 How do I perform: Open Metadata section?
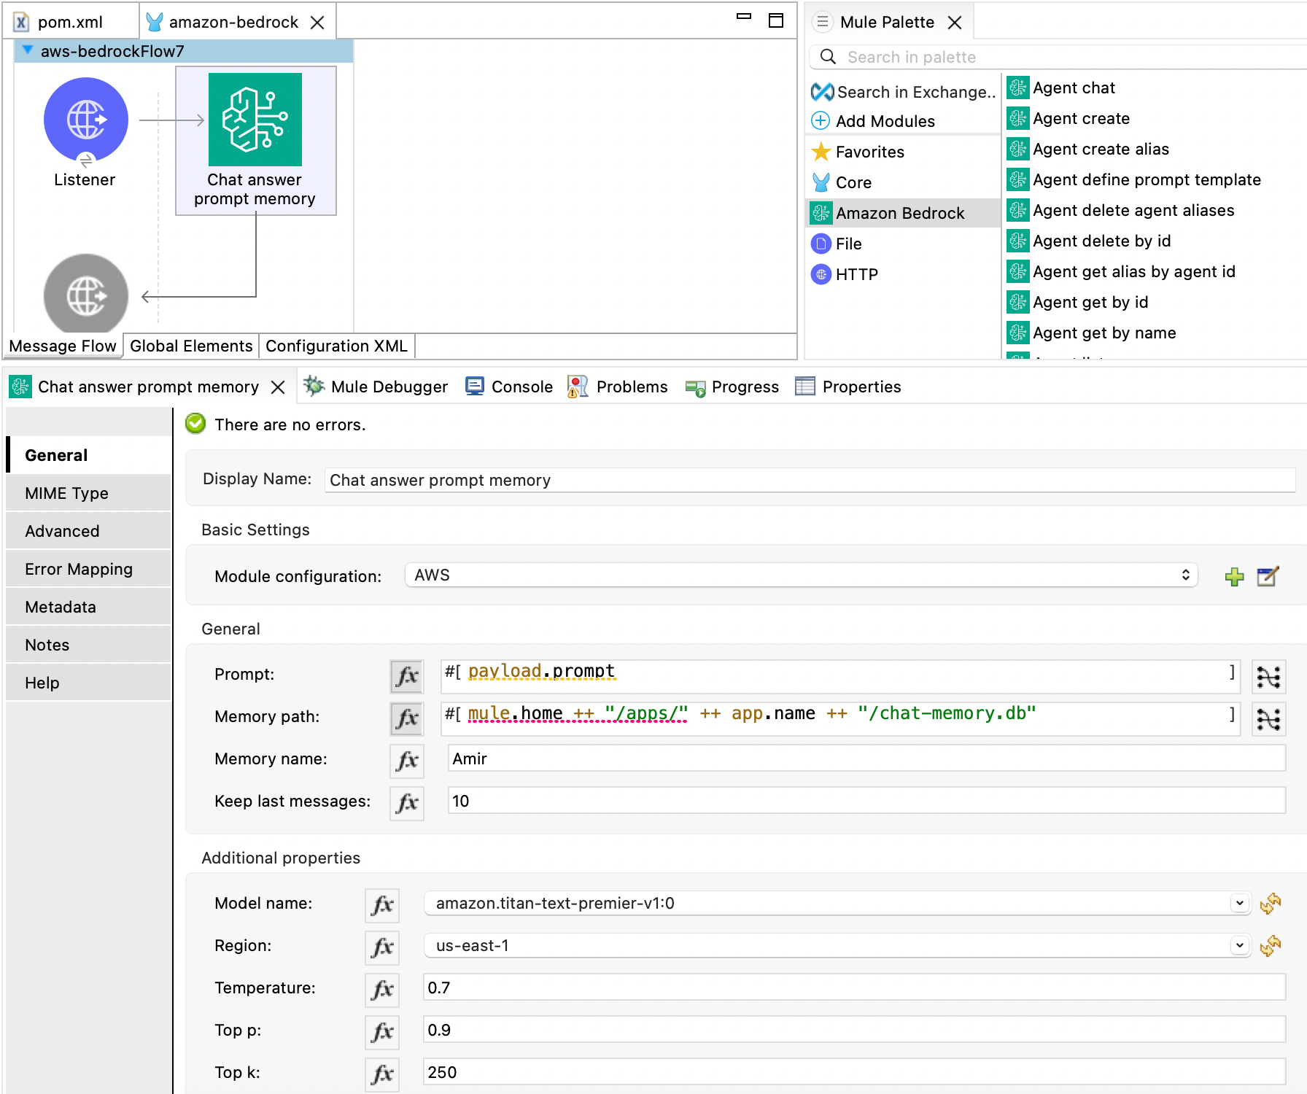coord(88,607)
